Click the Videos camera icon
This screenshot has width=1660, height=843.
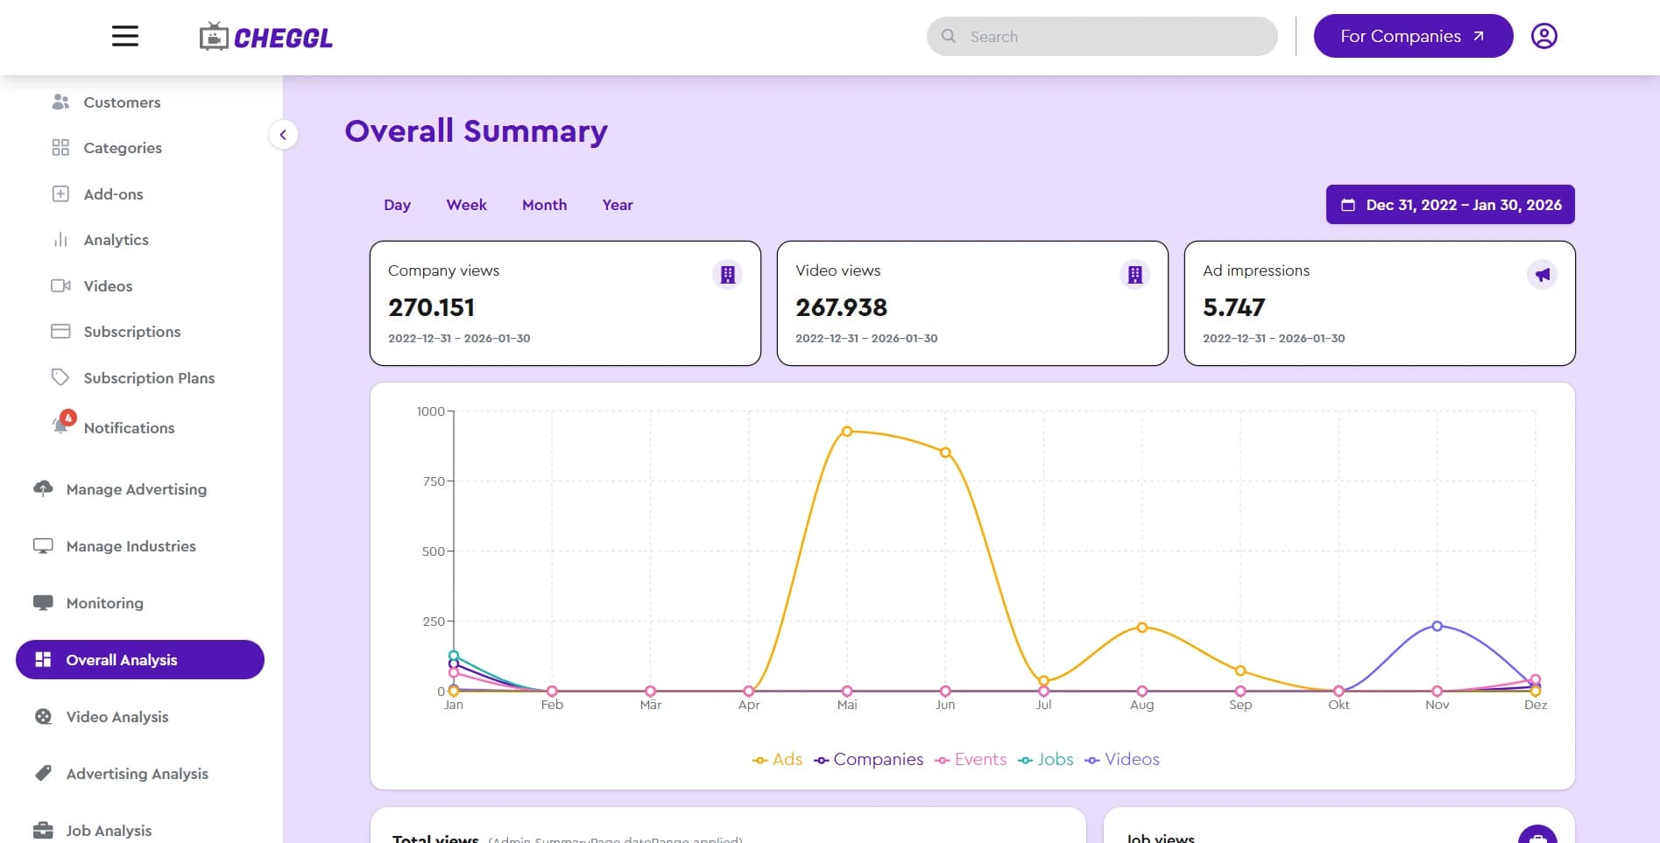(x=60, y=285)
